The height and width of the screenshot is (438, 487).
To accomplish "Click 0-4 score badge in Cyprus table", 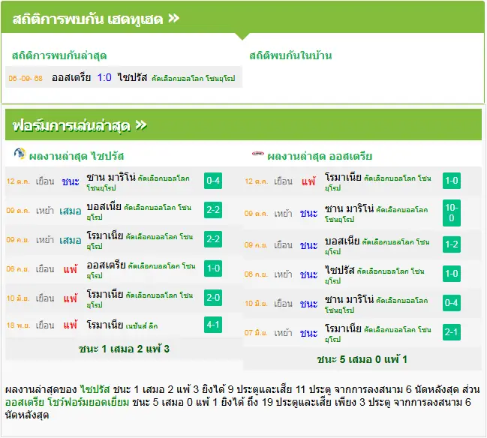I will (213, 181).
